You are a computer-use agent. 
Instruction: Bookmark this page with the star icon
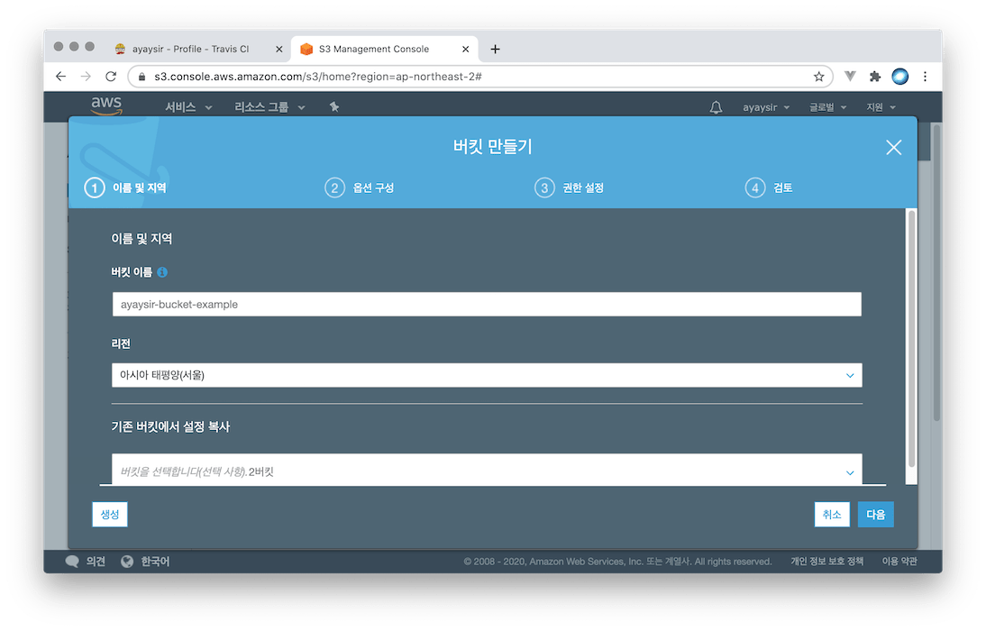[818, 77]
